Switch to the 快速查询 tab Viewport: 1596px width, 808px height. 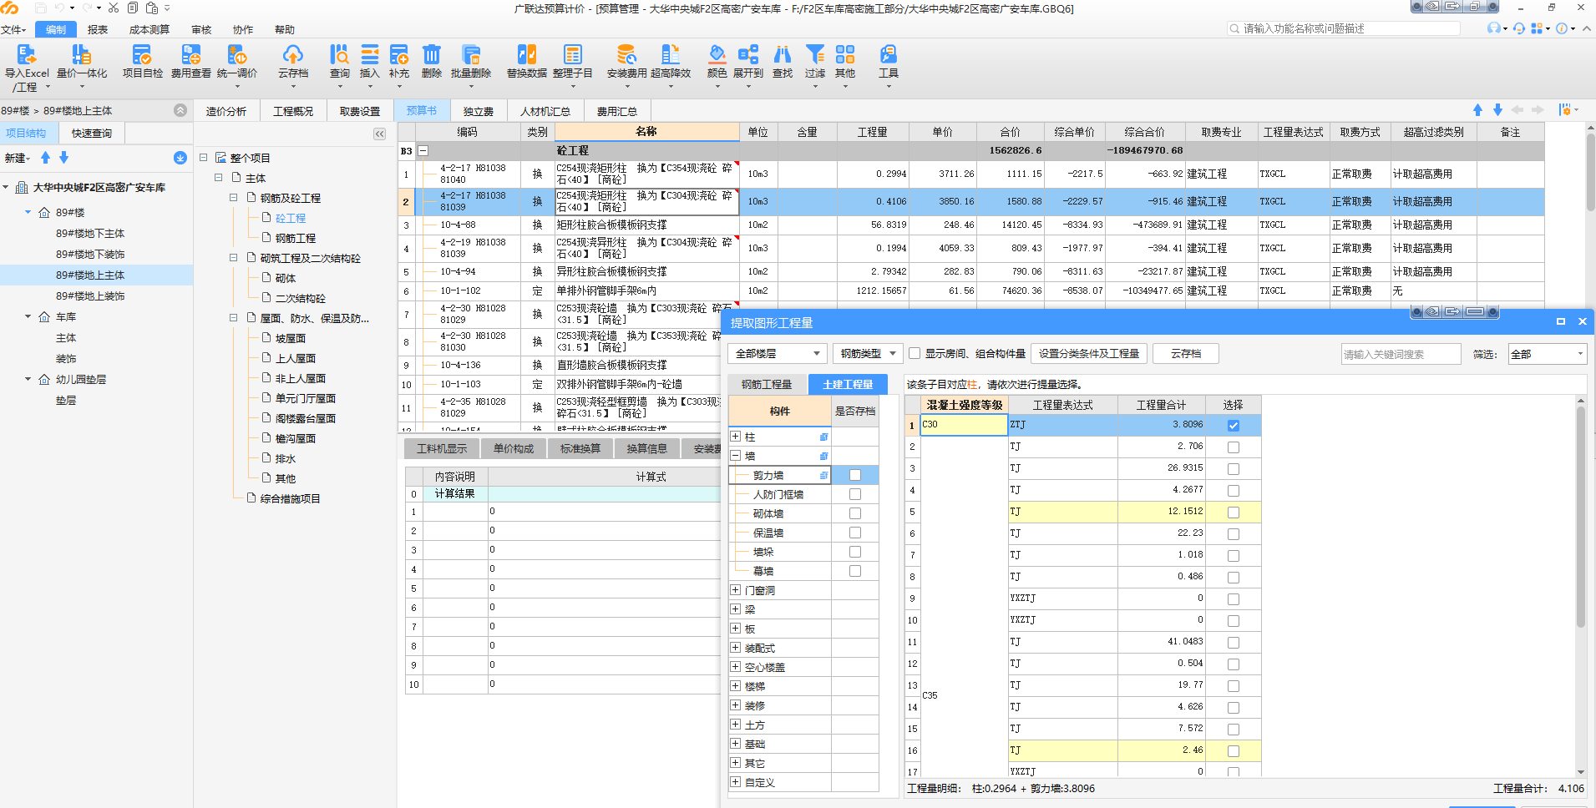91,134
